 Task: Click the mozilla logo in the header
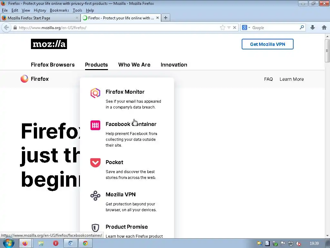(49, 44)
